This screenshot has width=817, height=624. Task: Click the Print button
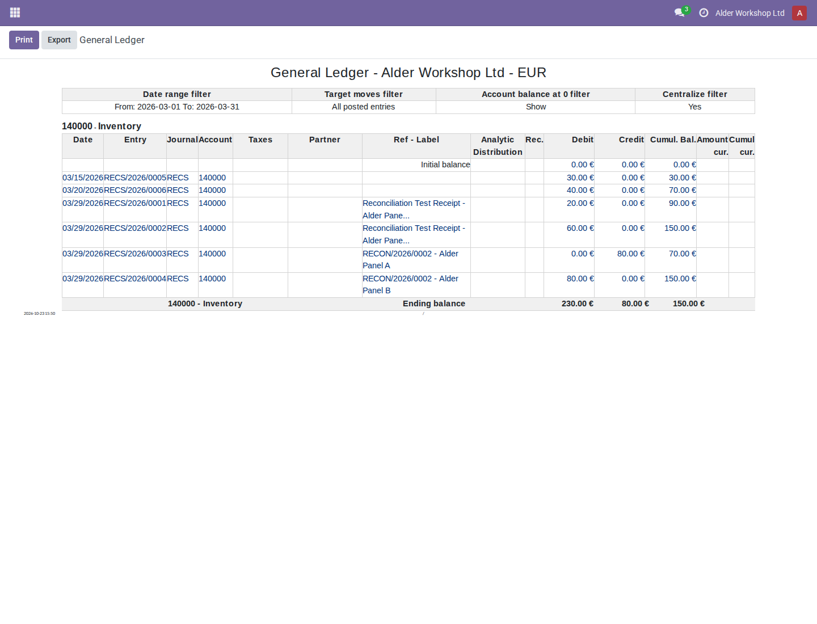[x=24, y=40]
